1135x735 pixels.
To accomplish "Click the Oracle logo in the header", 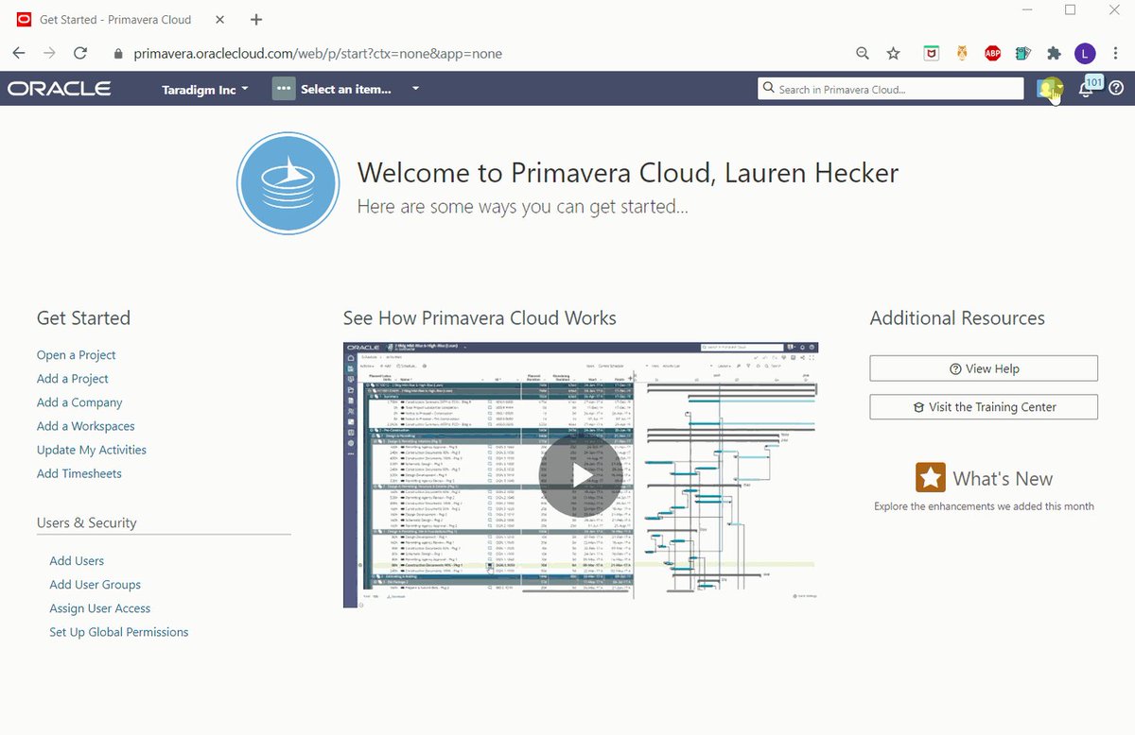I will [60, 89].
